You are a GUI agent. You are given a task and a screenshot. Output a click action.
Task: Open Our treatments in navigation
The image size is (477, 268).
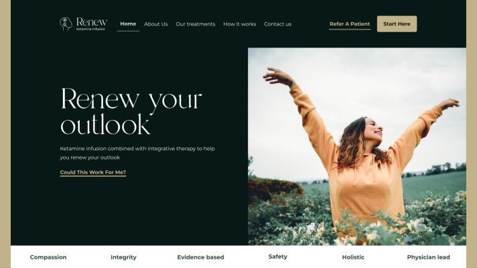pyautogui.click(x=196, y=24)
